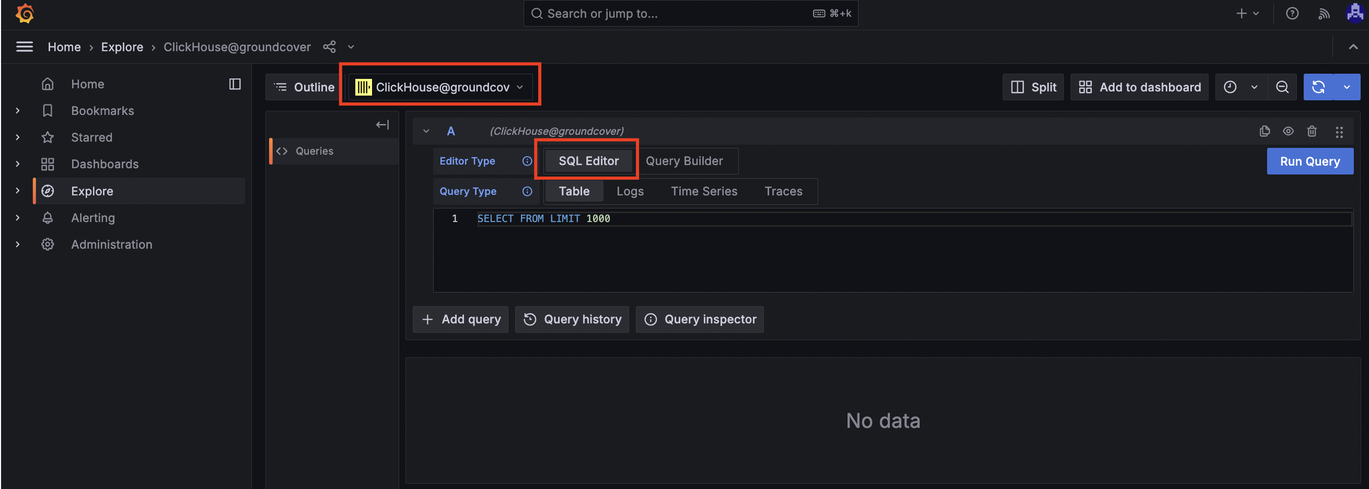Open the help question mark icon
Screen dimensions: 1369x489
pyautogui.click(x=1292, y=14)
